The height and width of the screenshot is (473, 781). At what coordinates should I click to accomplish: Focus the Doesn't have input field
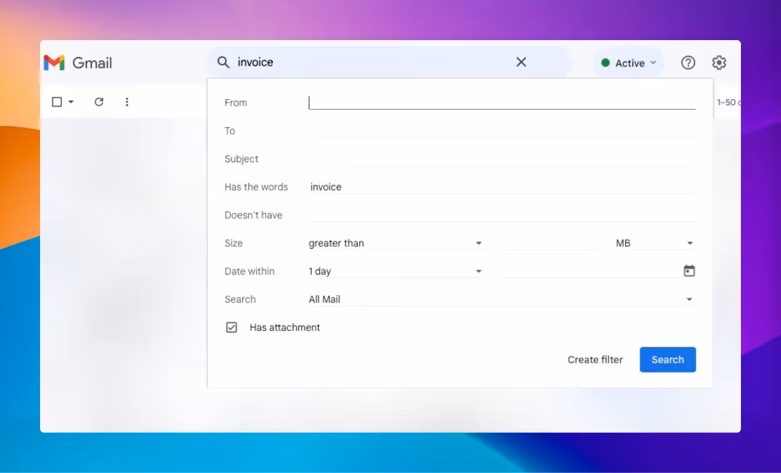(x=502, y=215)
